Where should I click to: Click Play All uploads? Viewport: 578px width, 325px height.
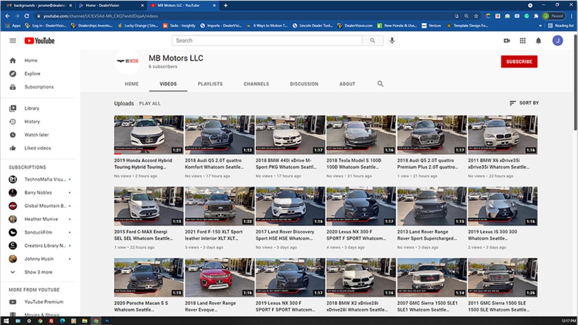(x=150, y=104)
